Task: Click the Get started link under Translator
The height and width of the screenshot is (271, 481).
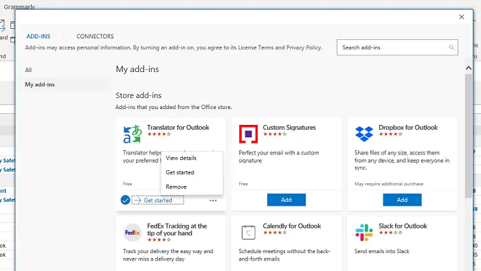Action: tap(157, 200)
